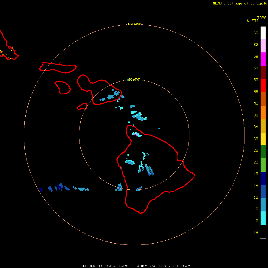This screenshot has width=268, height=268.
Task: Select the light blue legend swatch
Action: coord(263,205)
